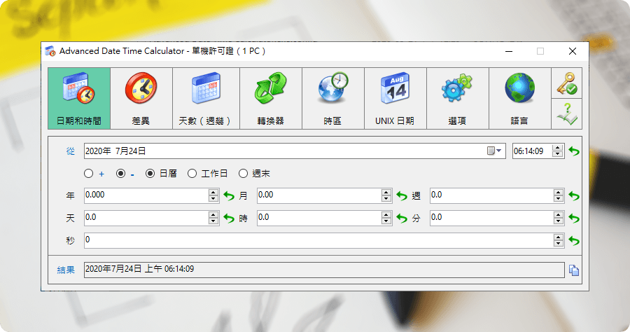Open the UNIX 日期 tab

395,99
